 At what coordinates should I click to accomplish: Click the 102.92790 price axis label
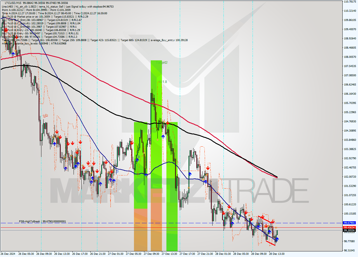pyautogui.click(x=350, y=158)
